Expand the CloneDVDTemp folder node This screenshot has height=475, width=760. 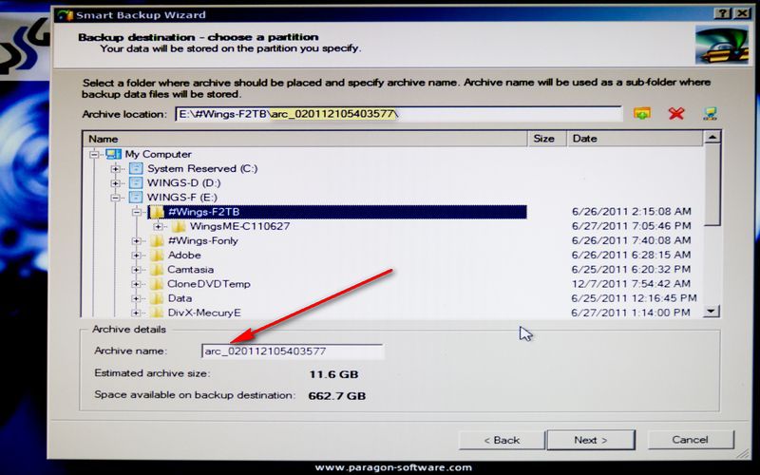click(137, 284)
